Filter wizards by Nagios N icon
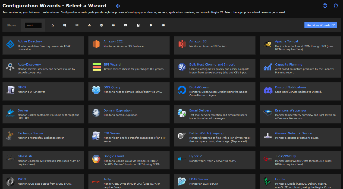Screen dimensions: 343x189 [138, 25]
